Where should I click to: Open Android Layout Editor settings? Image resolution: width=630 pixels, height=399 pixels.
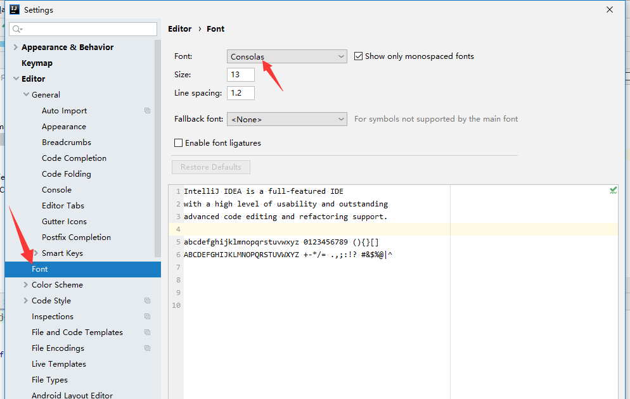coord(72,395)
